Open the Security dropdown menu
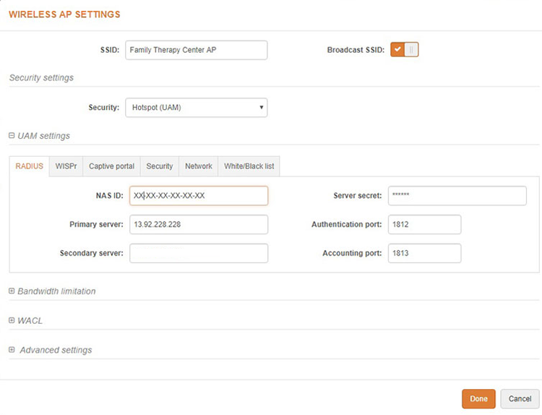The image size is (542, 415). [196, 108]
